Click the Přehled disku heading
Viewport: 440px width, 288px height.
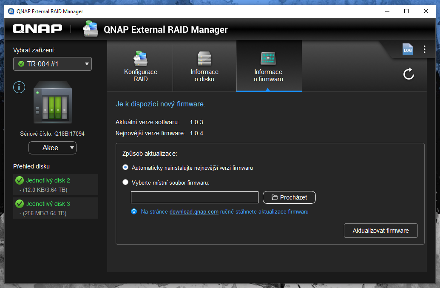pos(31,166)
